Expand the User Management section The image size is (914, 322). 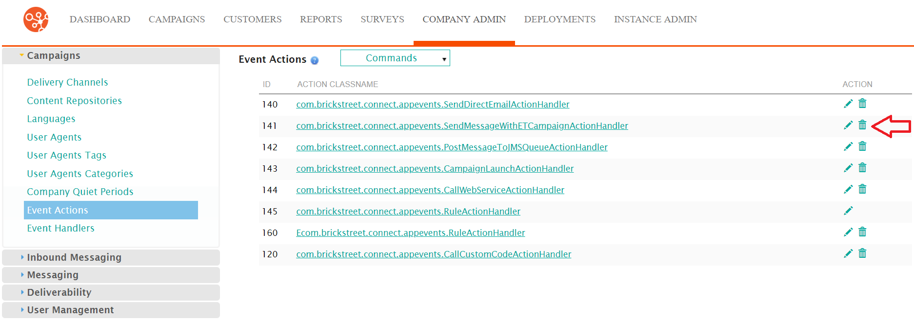tap(111, 310)
